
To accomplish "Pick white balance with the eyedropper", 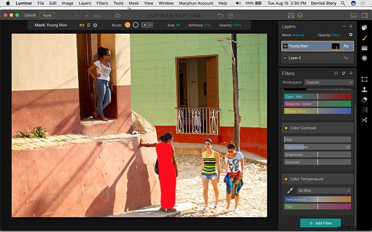I will pos(290,190).
